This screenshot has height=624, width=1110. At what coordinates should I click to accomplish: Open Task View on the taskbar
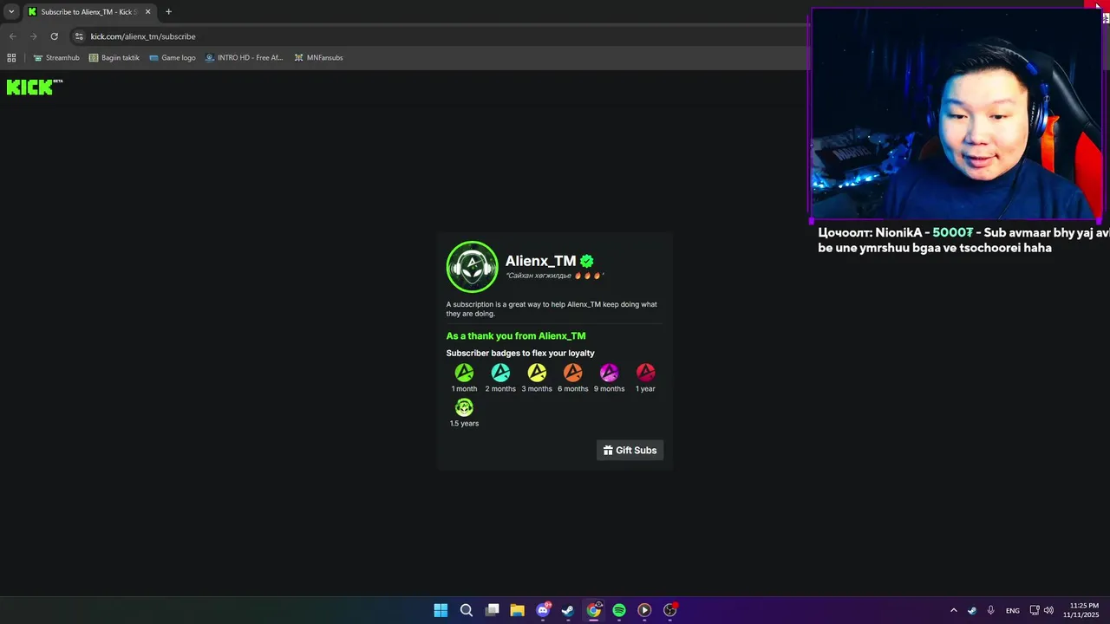(x=492, y=610)
